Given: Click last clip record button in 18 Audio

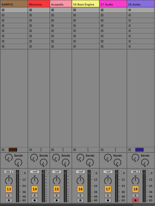Looking at the screenshot, I should click(x=130, y=46).
